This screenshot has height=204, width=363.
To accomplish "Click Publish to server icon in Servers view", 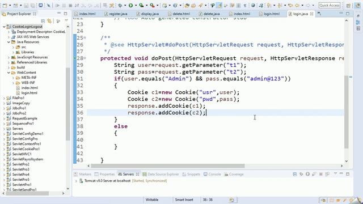I will point(327,174).
